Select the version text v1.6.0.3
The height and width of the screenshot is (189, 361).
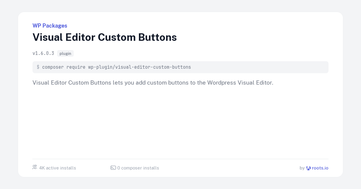[x=43, y=53]
